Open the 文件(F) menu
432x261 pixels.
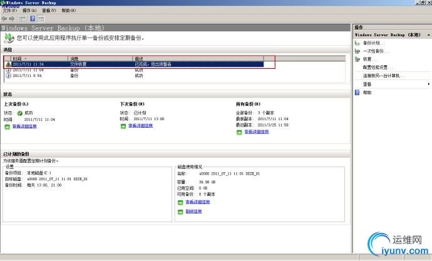tap(10, 11)
